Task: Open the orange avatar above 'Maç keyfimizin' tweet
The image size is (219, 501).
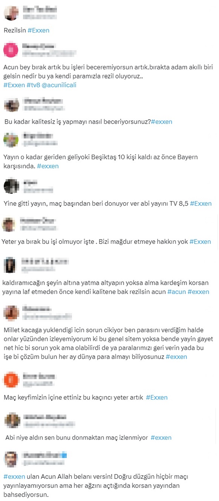Action: point(11,380)
